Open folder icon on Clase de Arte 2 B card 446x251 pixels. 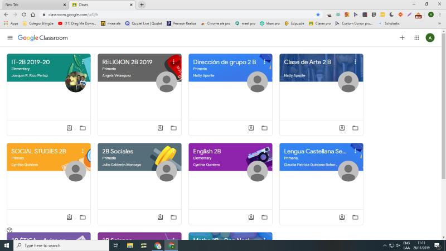tap(355, 128)
